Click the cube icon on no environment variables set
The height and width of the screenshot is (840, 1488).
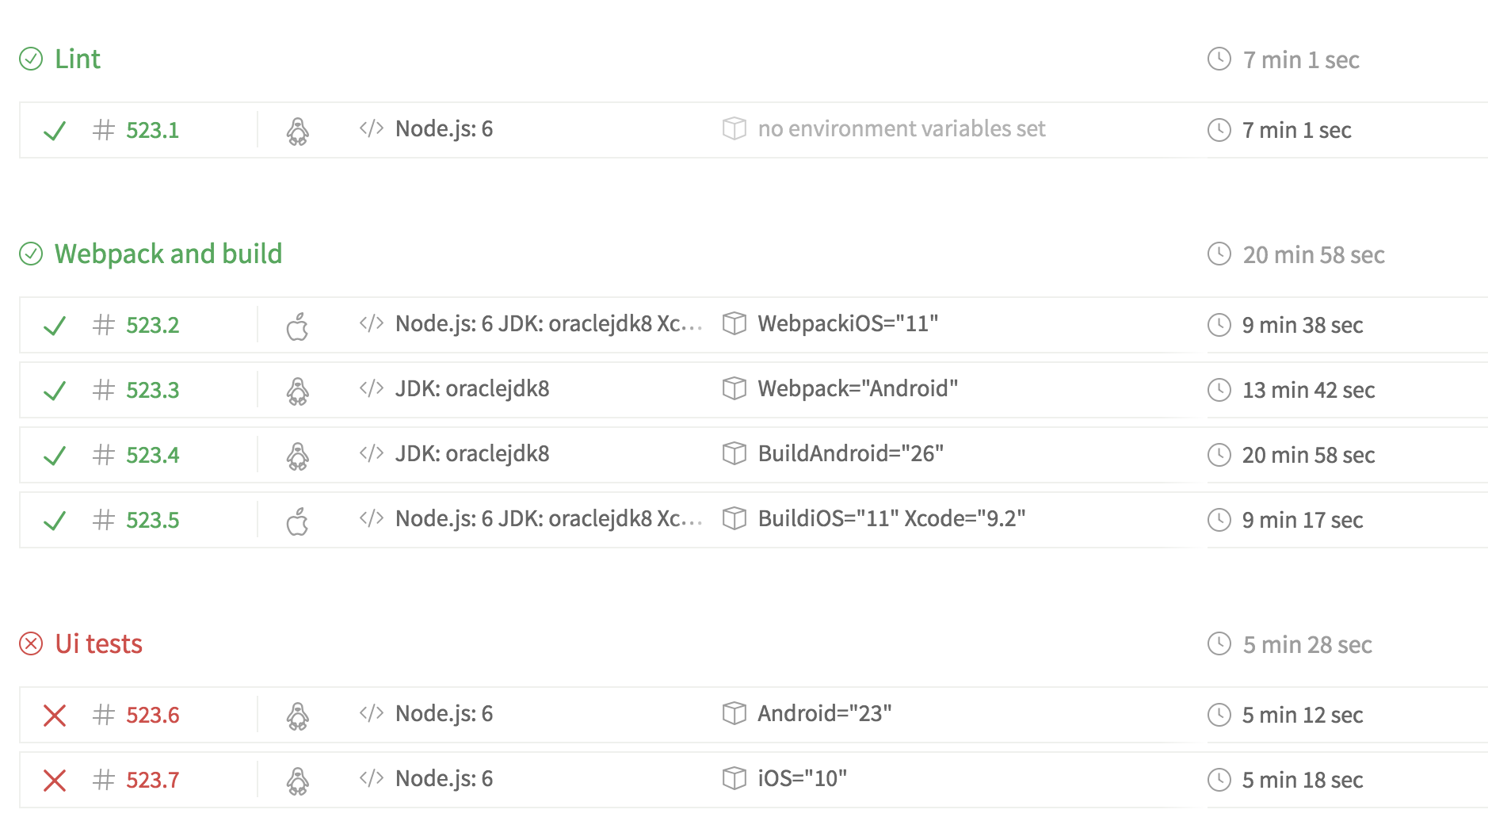tap(734, 128)
